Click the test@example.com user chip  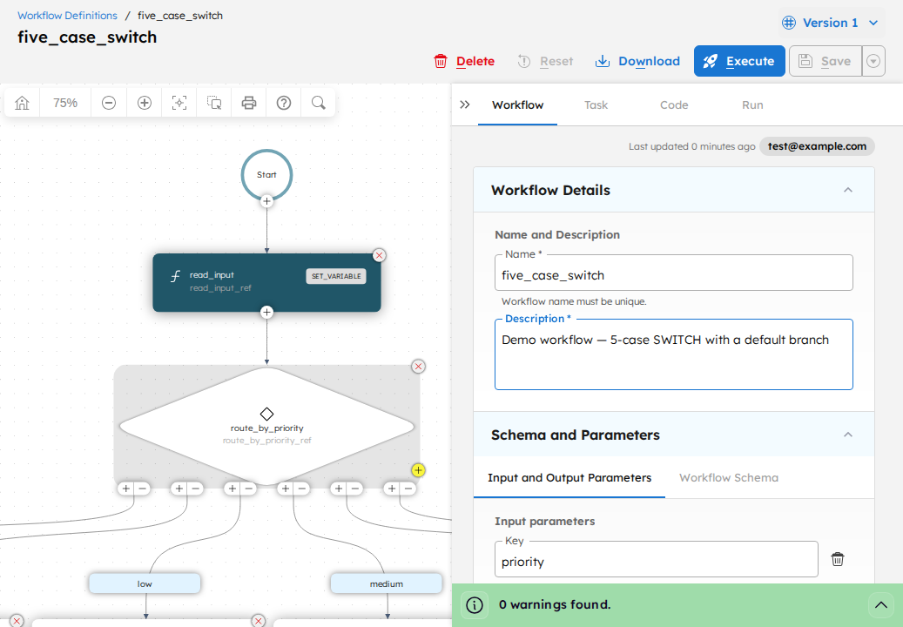point(817,146)
